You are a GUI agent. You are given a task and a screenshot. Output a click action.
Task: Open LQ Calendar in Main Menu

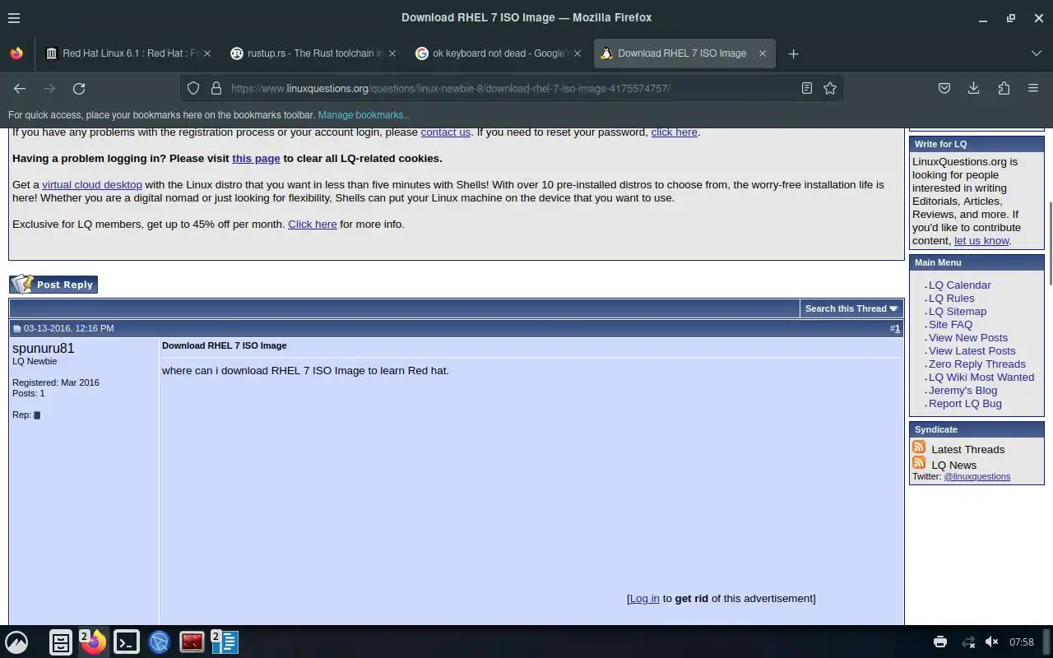(959, 285)
